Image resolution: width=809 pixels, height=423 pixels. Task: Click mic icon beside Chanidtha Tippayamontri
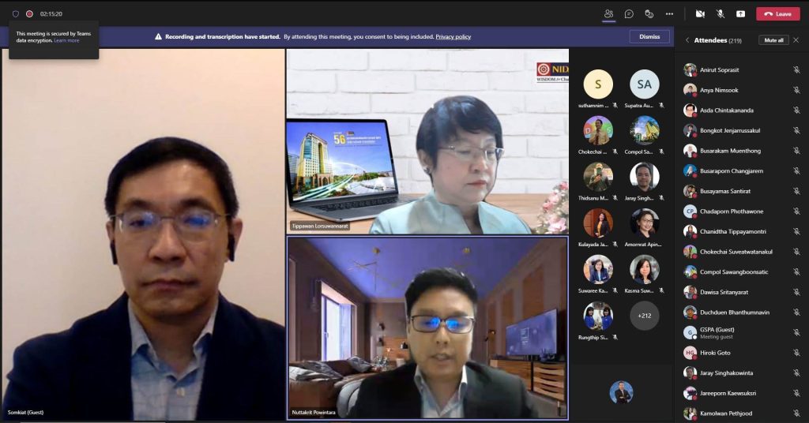pyautogui.click(x=796, y=231)
